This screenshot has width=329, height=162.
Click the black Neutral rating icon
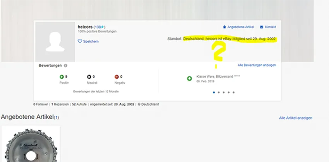[x=89, y=77]
